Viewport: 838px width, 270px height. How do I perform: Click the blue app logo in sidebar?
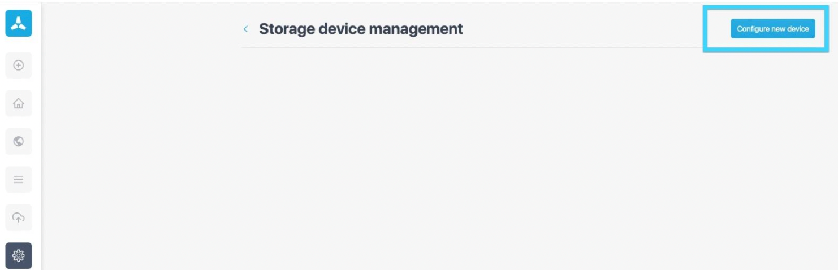click(x=19, y=23)
